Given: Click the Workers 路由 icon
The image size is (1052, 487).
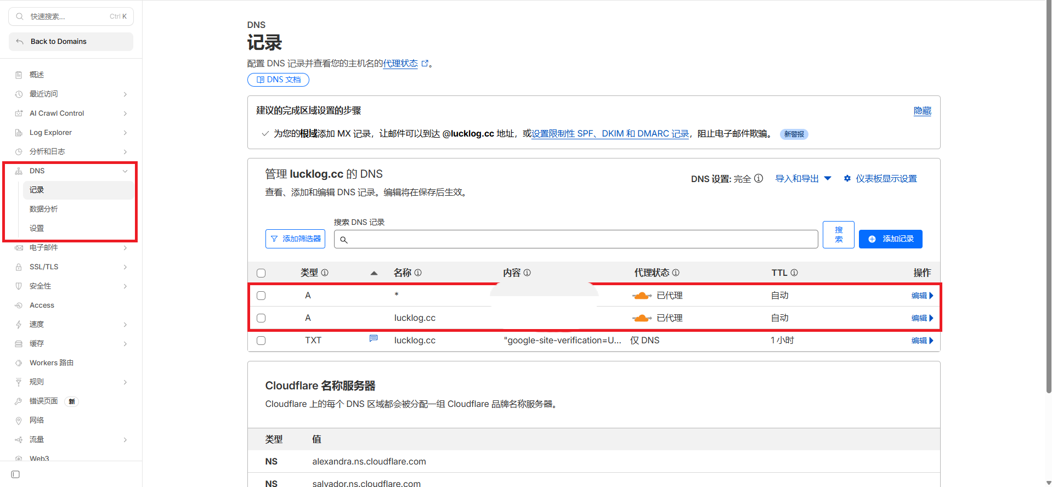Looking at the screenshot, I should click(19, 363).
